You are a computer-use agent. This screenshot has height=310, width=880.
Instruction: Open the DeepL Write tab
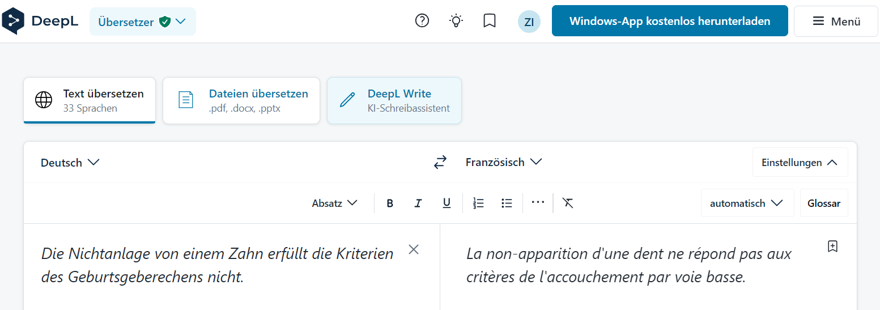[x=394, y=100]
